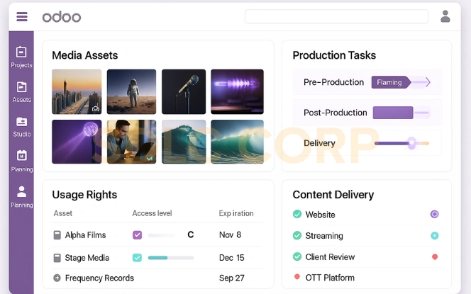The image size is (471, 294).
Task: Click the Pre-Production task label
Action: (333, 82)
